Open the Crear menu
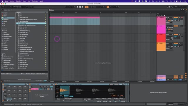Screen dimensions: 188x106 (x=24, y=1)
